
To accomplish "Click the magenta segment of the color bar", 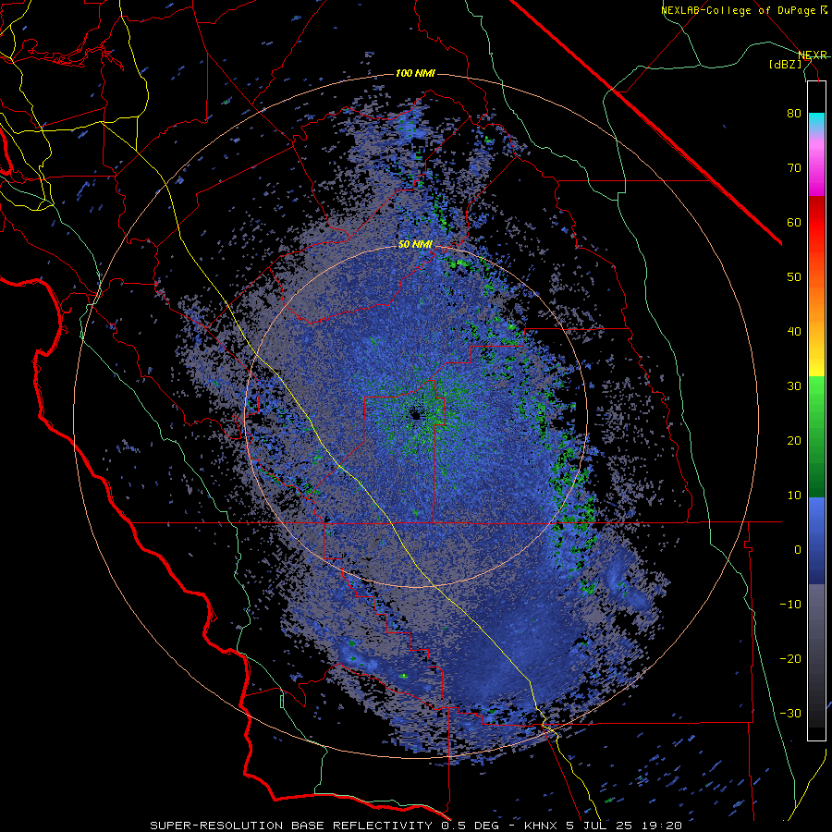I will 816,170.
